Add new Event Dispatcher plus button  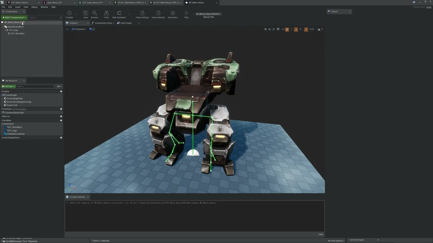[61, 138]
